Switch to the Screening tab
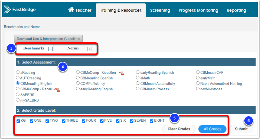The width and height of the screenshot is (260, 139). pyautogui.click(x=160, y=10)
